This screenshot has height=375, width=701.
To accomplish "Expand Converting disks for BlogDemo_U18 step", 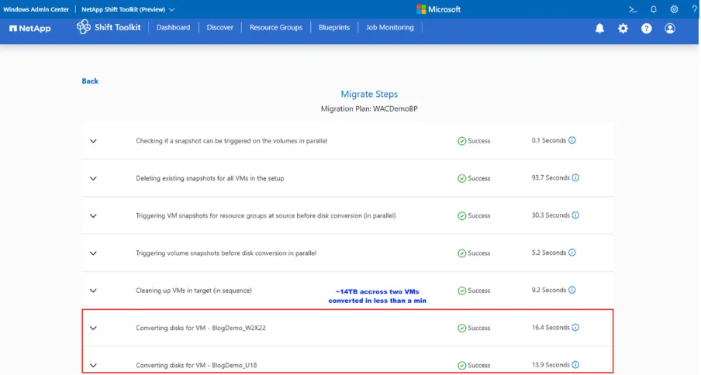I will point(93,366).
